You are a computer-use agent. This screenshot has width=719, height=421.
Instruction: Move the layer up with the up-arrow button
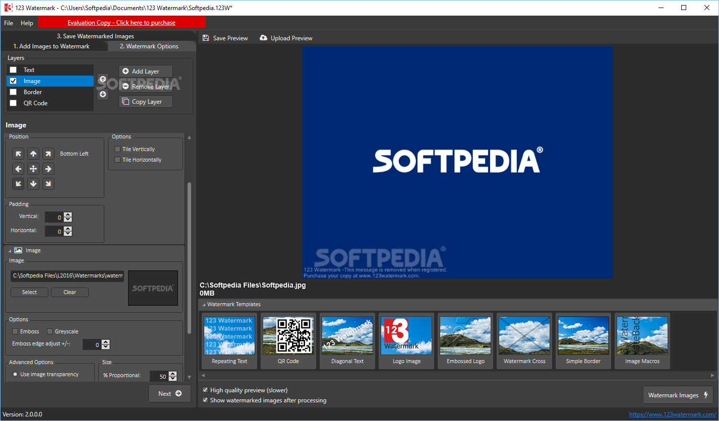(x=103, y=79)
